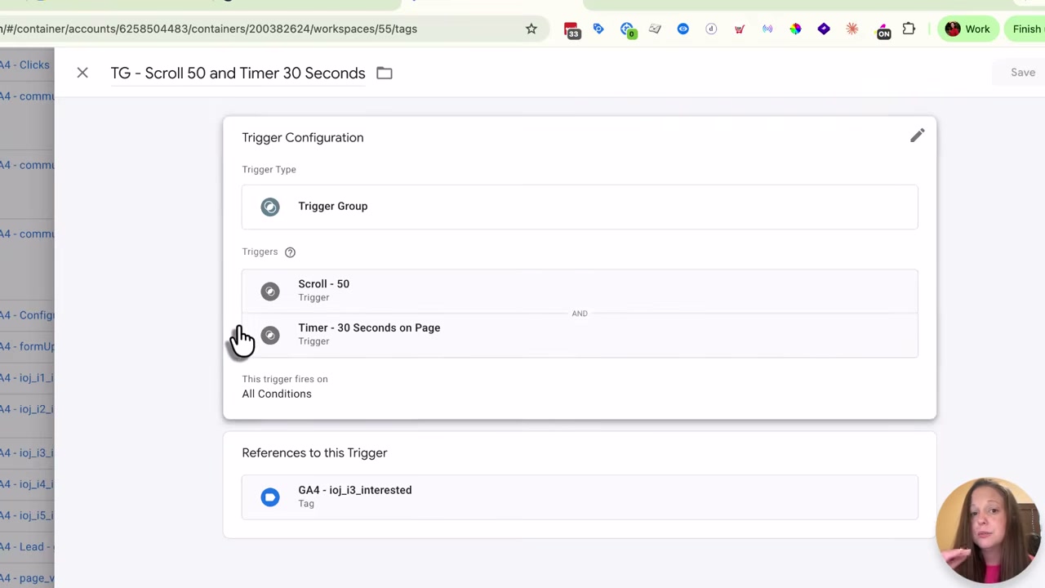
Task: Close the trigger editing panel with the X
Action: (82, 73)
